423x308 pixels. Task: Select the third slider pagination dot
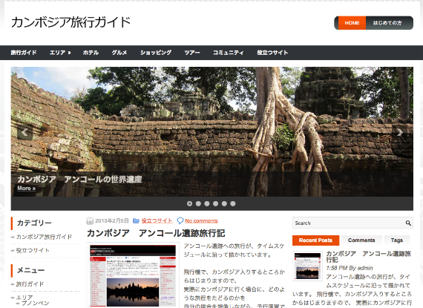(207, 203)
